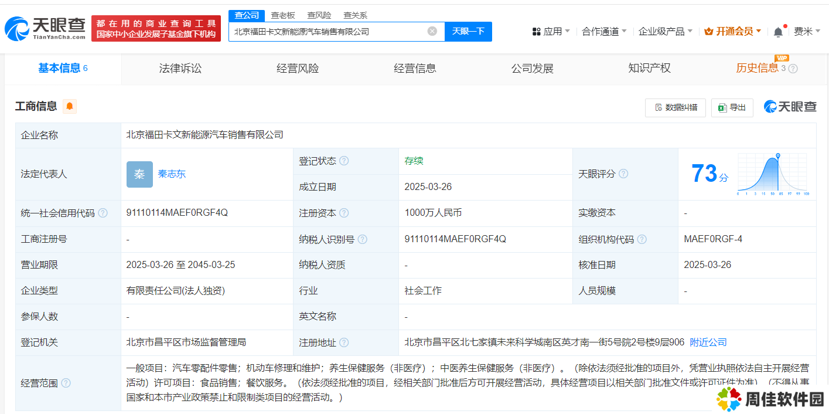Click help icon beside 历史信息 tab
Screen dimensions: 829x414
pyautogui.click(x=793, y=69)
